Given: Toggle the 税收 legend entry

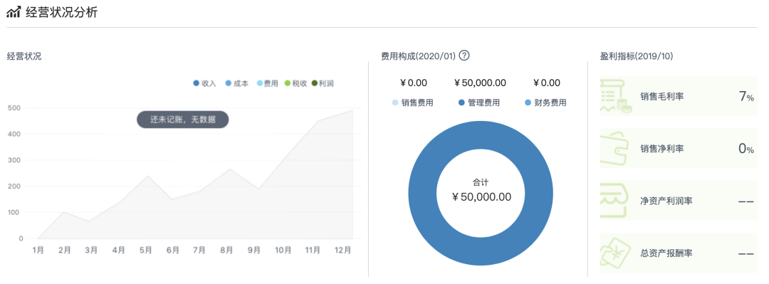Looking at the screenshot, I should [x=296, y=83].
